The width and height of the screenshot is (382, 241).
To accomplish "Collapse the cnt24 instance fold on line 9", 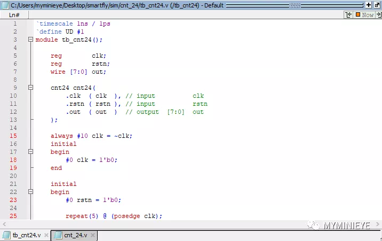I will click(30, 87).
